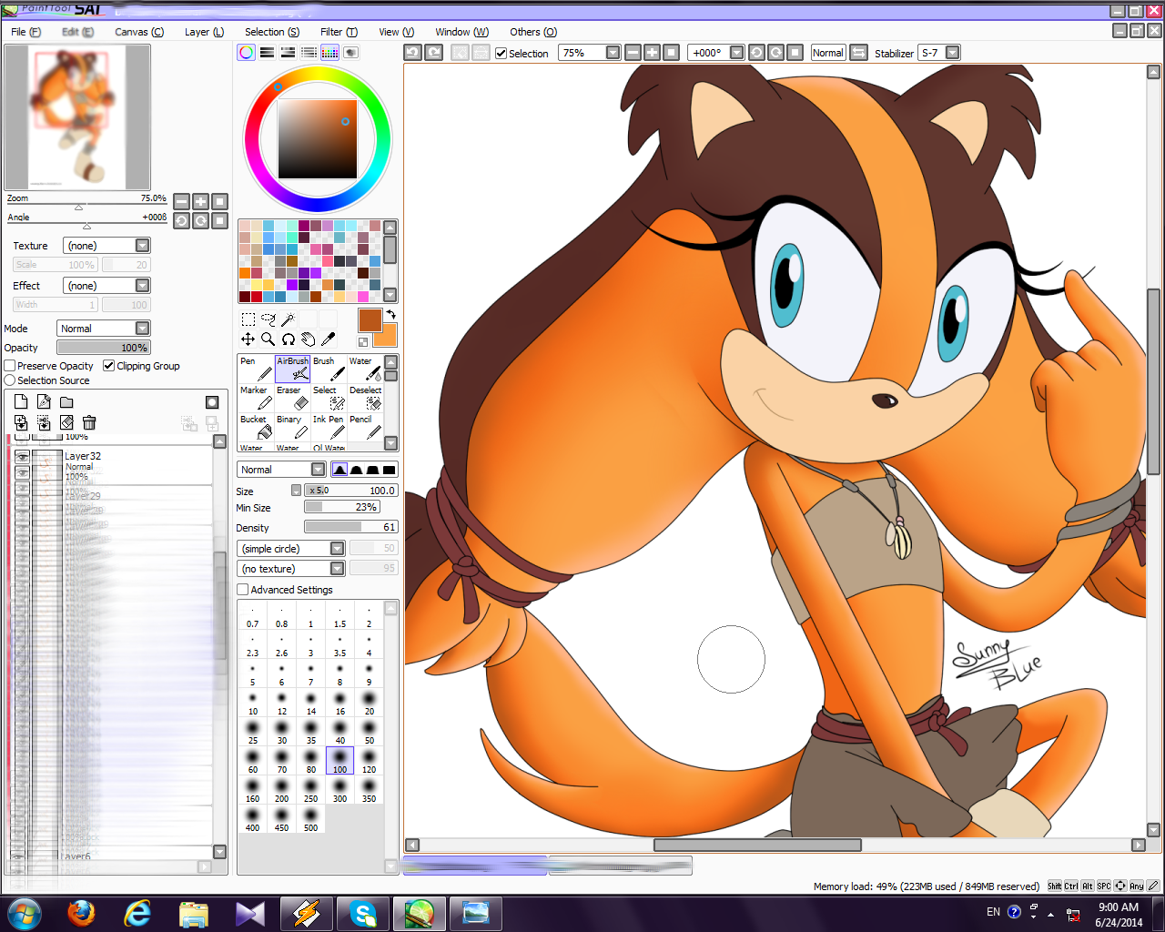The width and height of the screenshot is (1165, 932).
Task: Open the Layer menu
Action: [x=204, y=32]
